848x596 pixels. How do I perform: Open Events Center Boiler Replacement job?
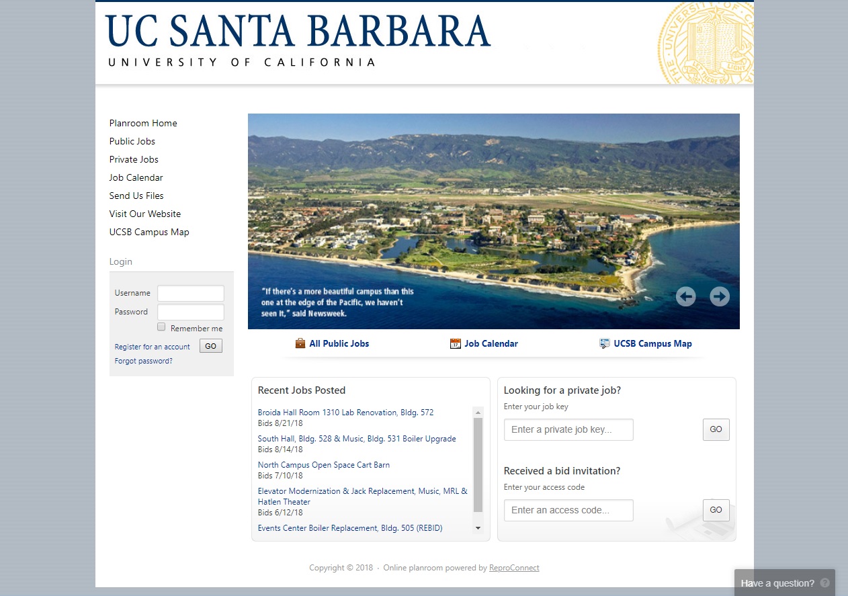(350, 528)
